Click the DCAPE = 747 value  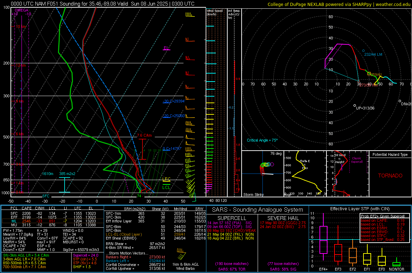point(14,246)
